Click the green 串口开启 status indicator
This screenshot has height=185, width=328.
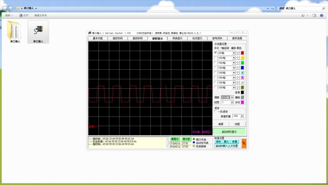194,139
